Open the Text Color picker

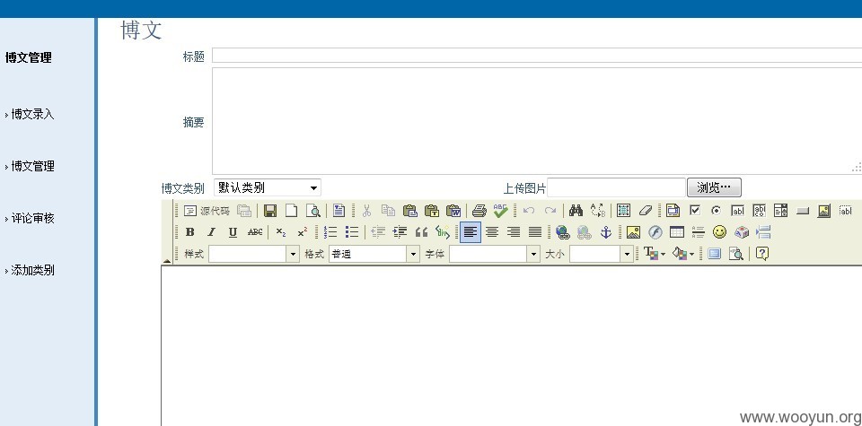click(x=655, y=254)
